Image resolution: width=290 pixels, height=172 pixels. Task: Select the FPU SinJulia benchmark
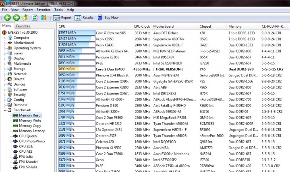coord(28,167)
